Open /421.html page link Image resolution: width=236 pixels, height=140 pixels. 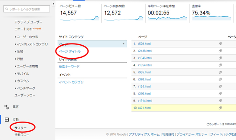pos(144,108)
